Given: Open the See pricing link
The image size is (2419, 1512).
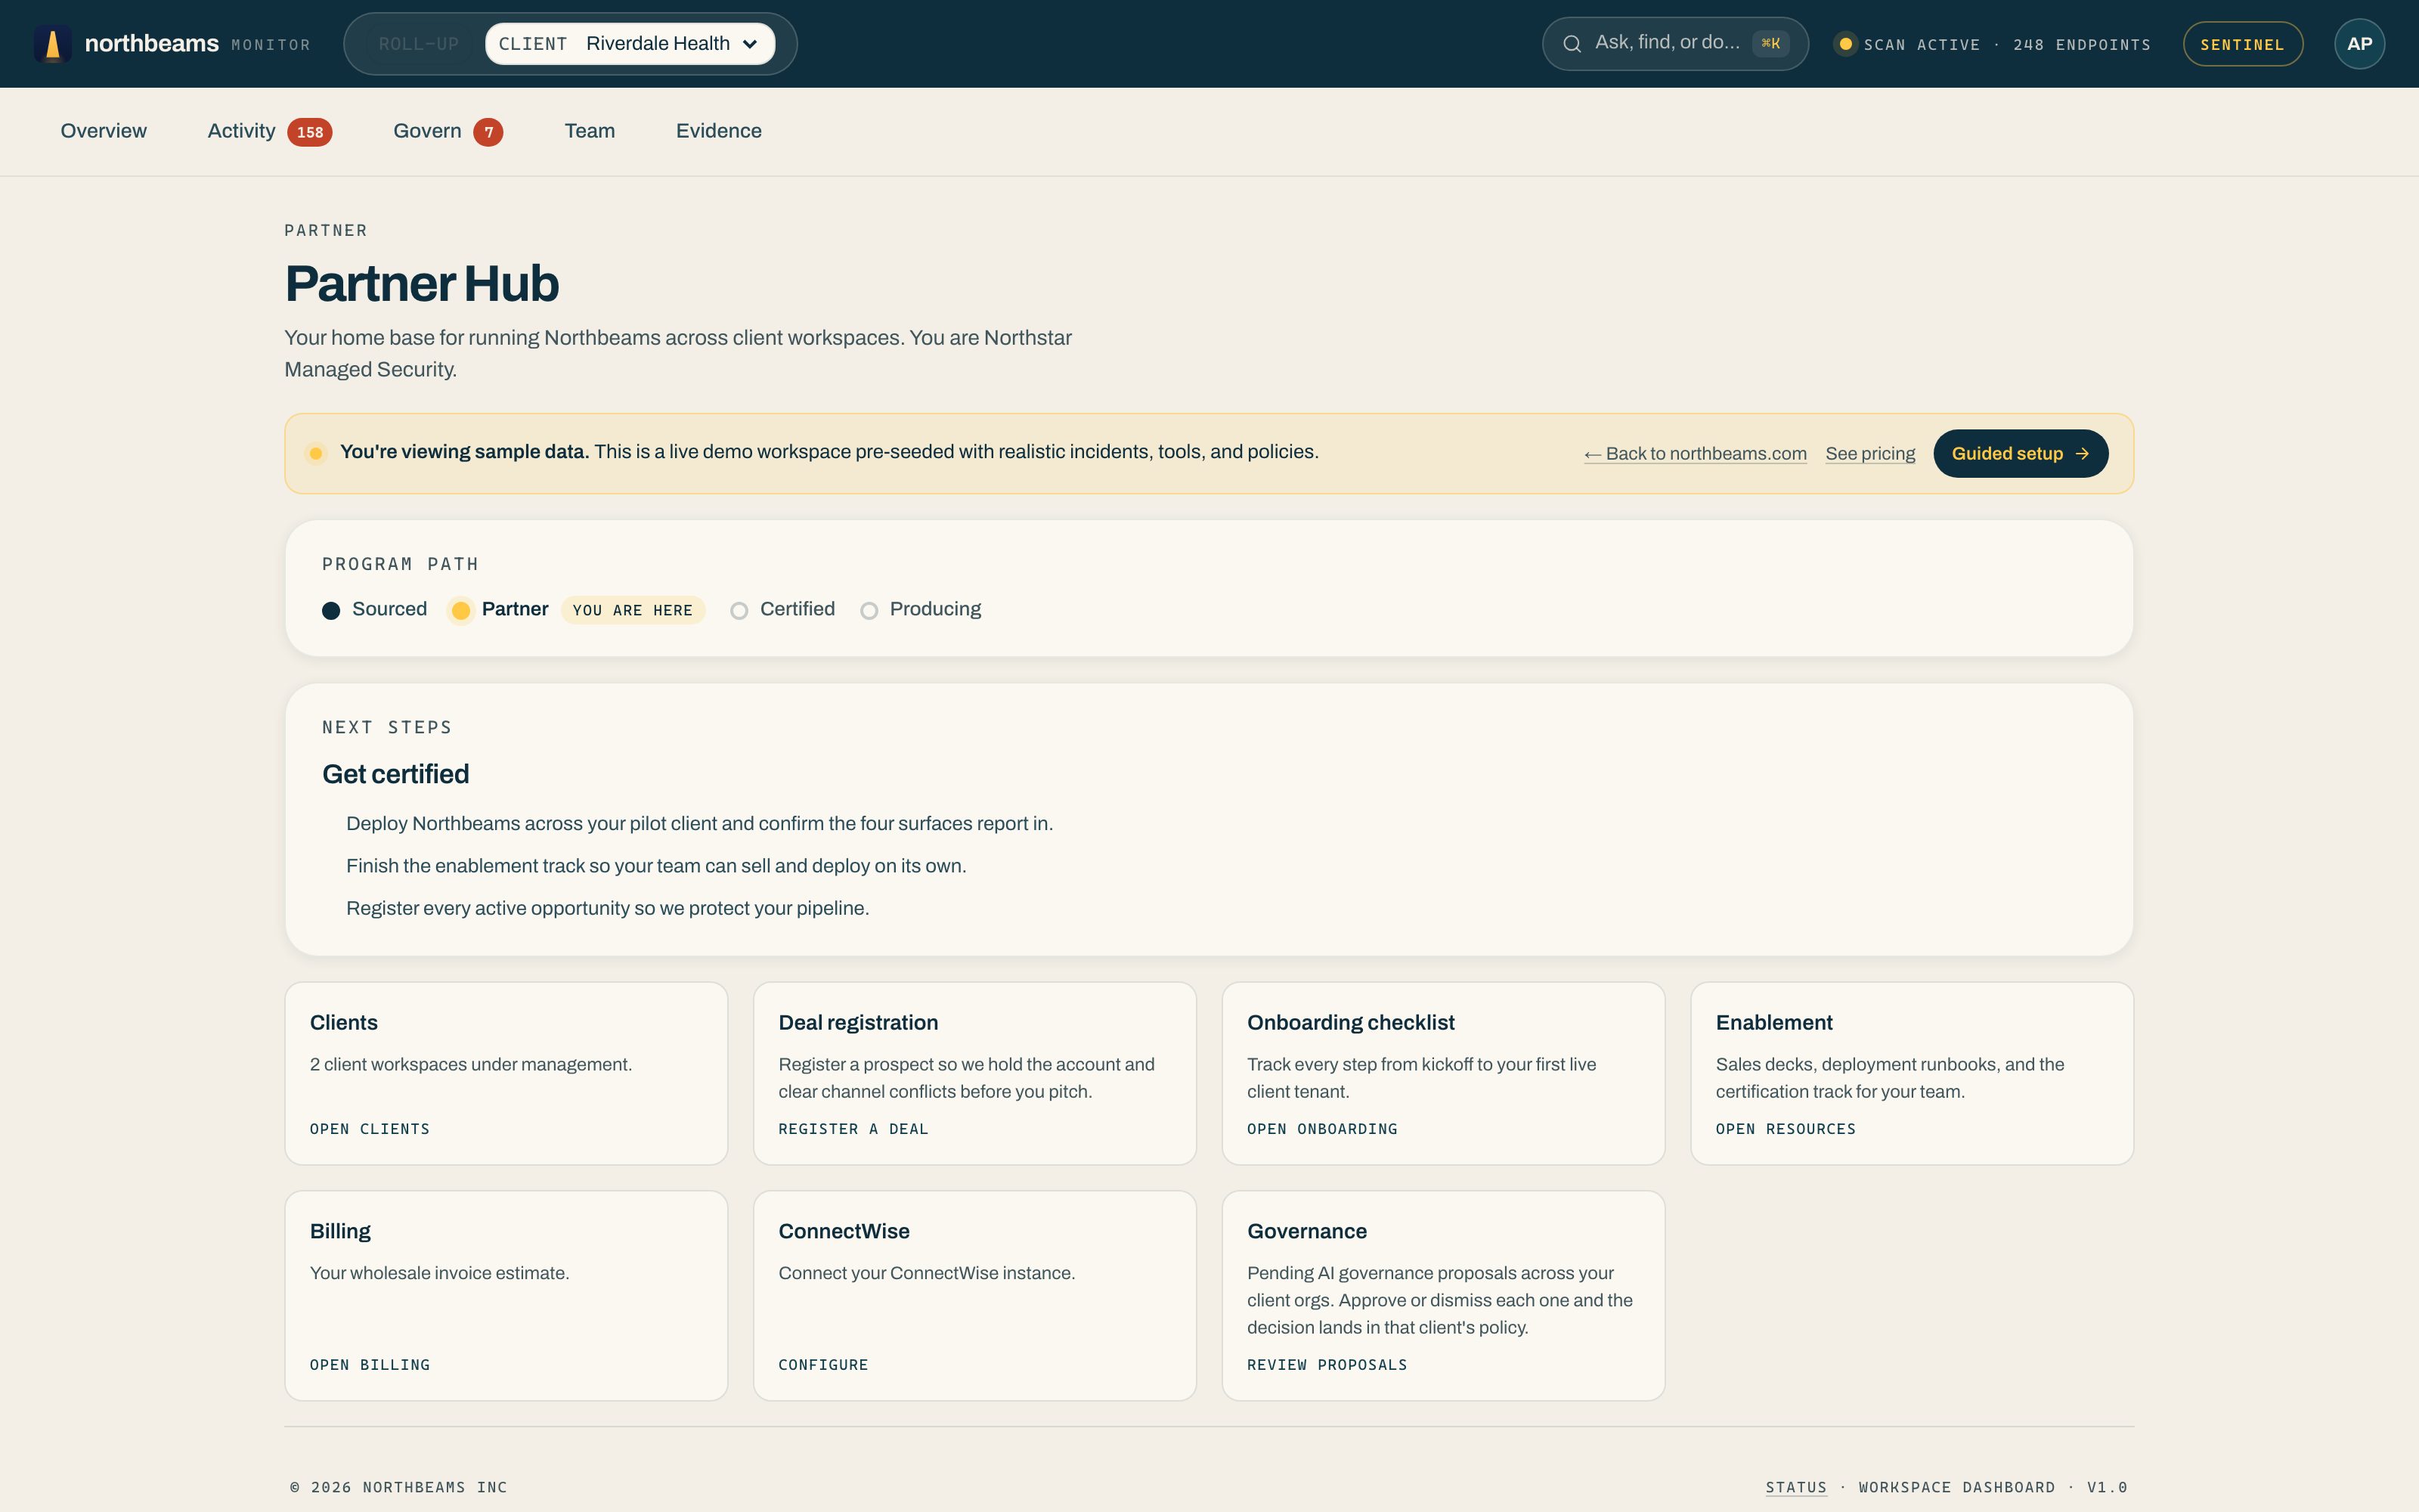Looking at the screenshot, I should coord(1870,454).
